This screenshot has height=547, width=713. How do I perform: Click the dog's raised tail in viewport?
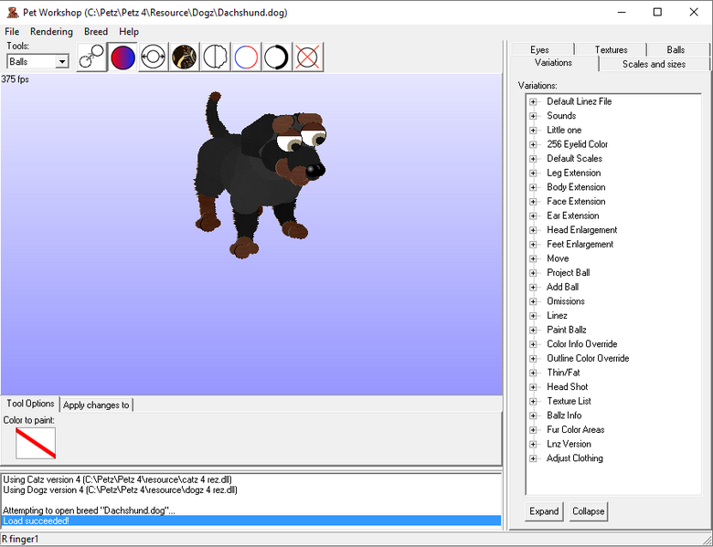pos(216,113)
